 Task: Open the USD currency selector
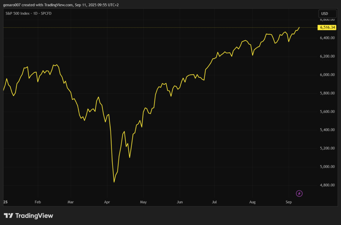(x=324, y=14)
